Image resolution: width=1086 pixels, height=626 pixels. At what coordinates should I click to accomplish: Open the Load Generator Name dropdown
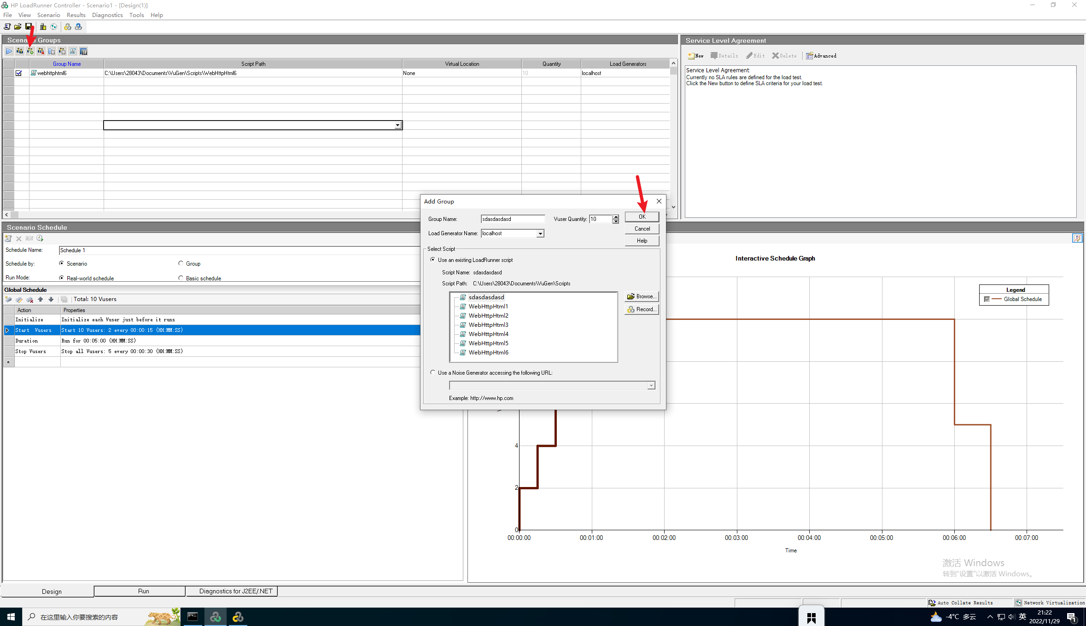point(540,233)
